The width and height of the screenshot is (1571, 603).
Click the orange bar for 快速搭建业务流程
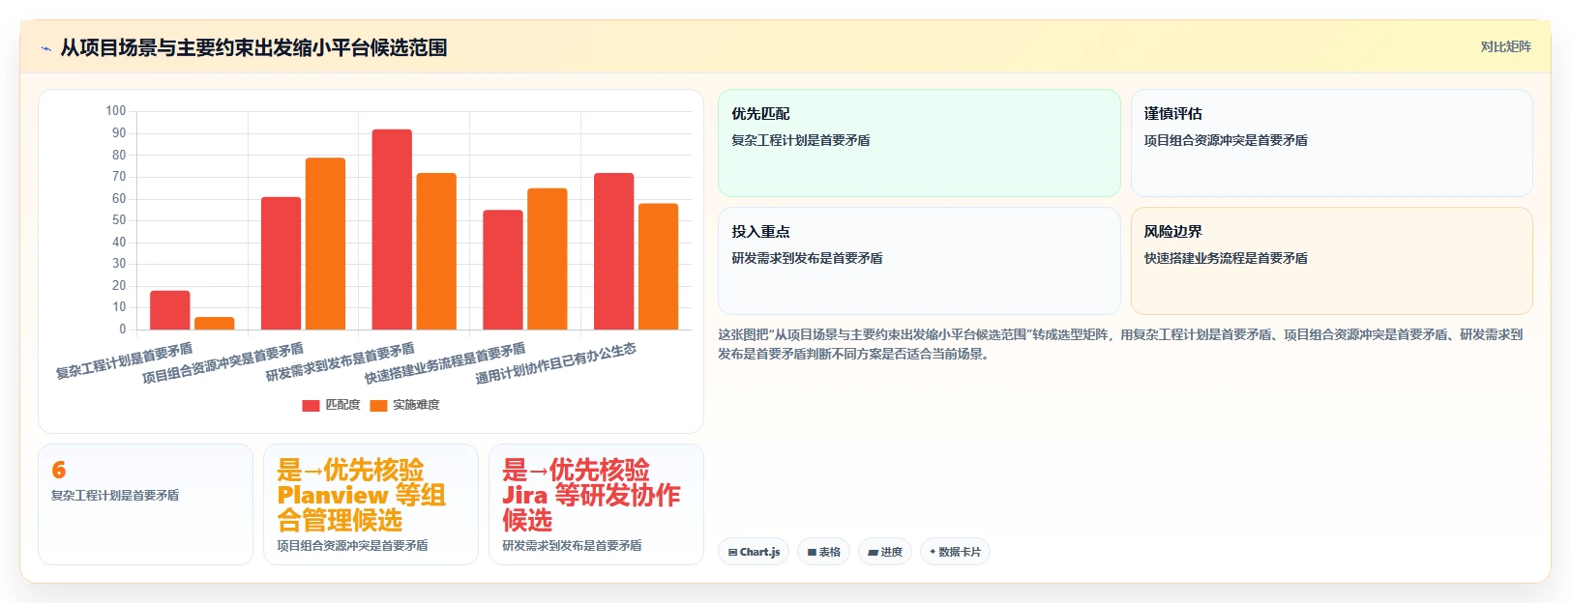(x=547, y=259)
